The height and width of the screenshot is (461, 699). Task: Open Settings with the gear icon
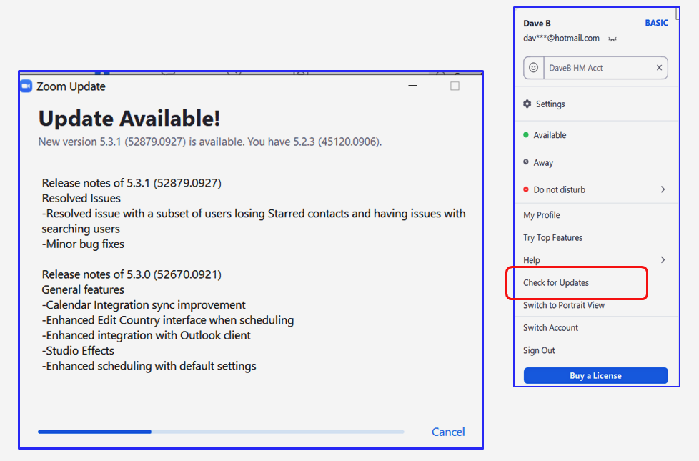pyautogui.click(x=527, y=104)
